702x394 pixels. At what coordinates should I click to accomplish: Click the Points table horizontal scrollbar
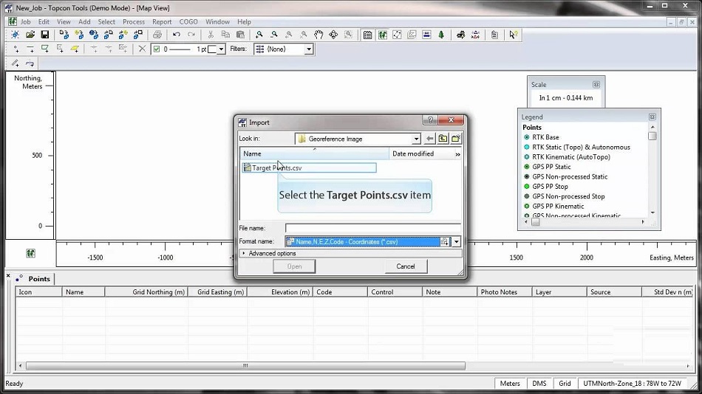point(245,366)
